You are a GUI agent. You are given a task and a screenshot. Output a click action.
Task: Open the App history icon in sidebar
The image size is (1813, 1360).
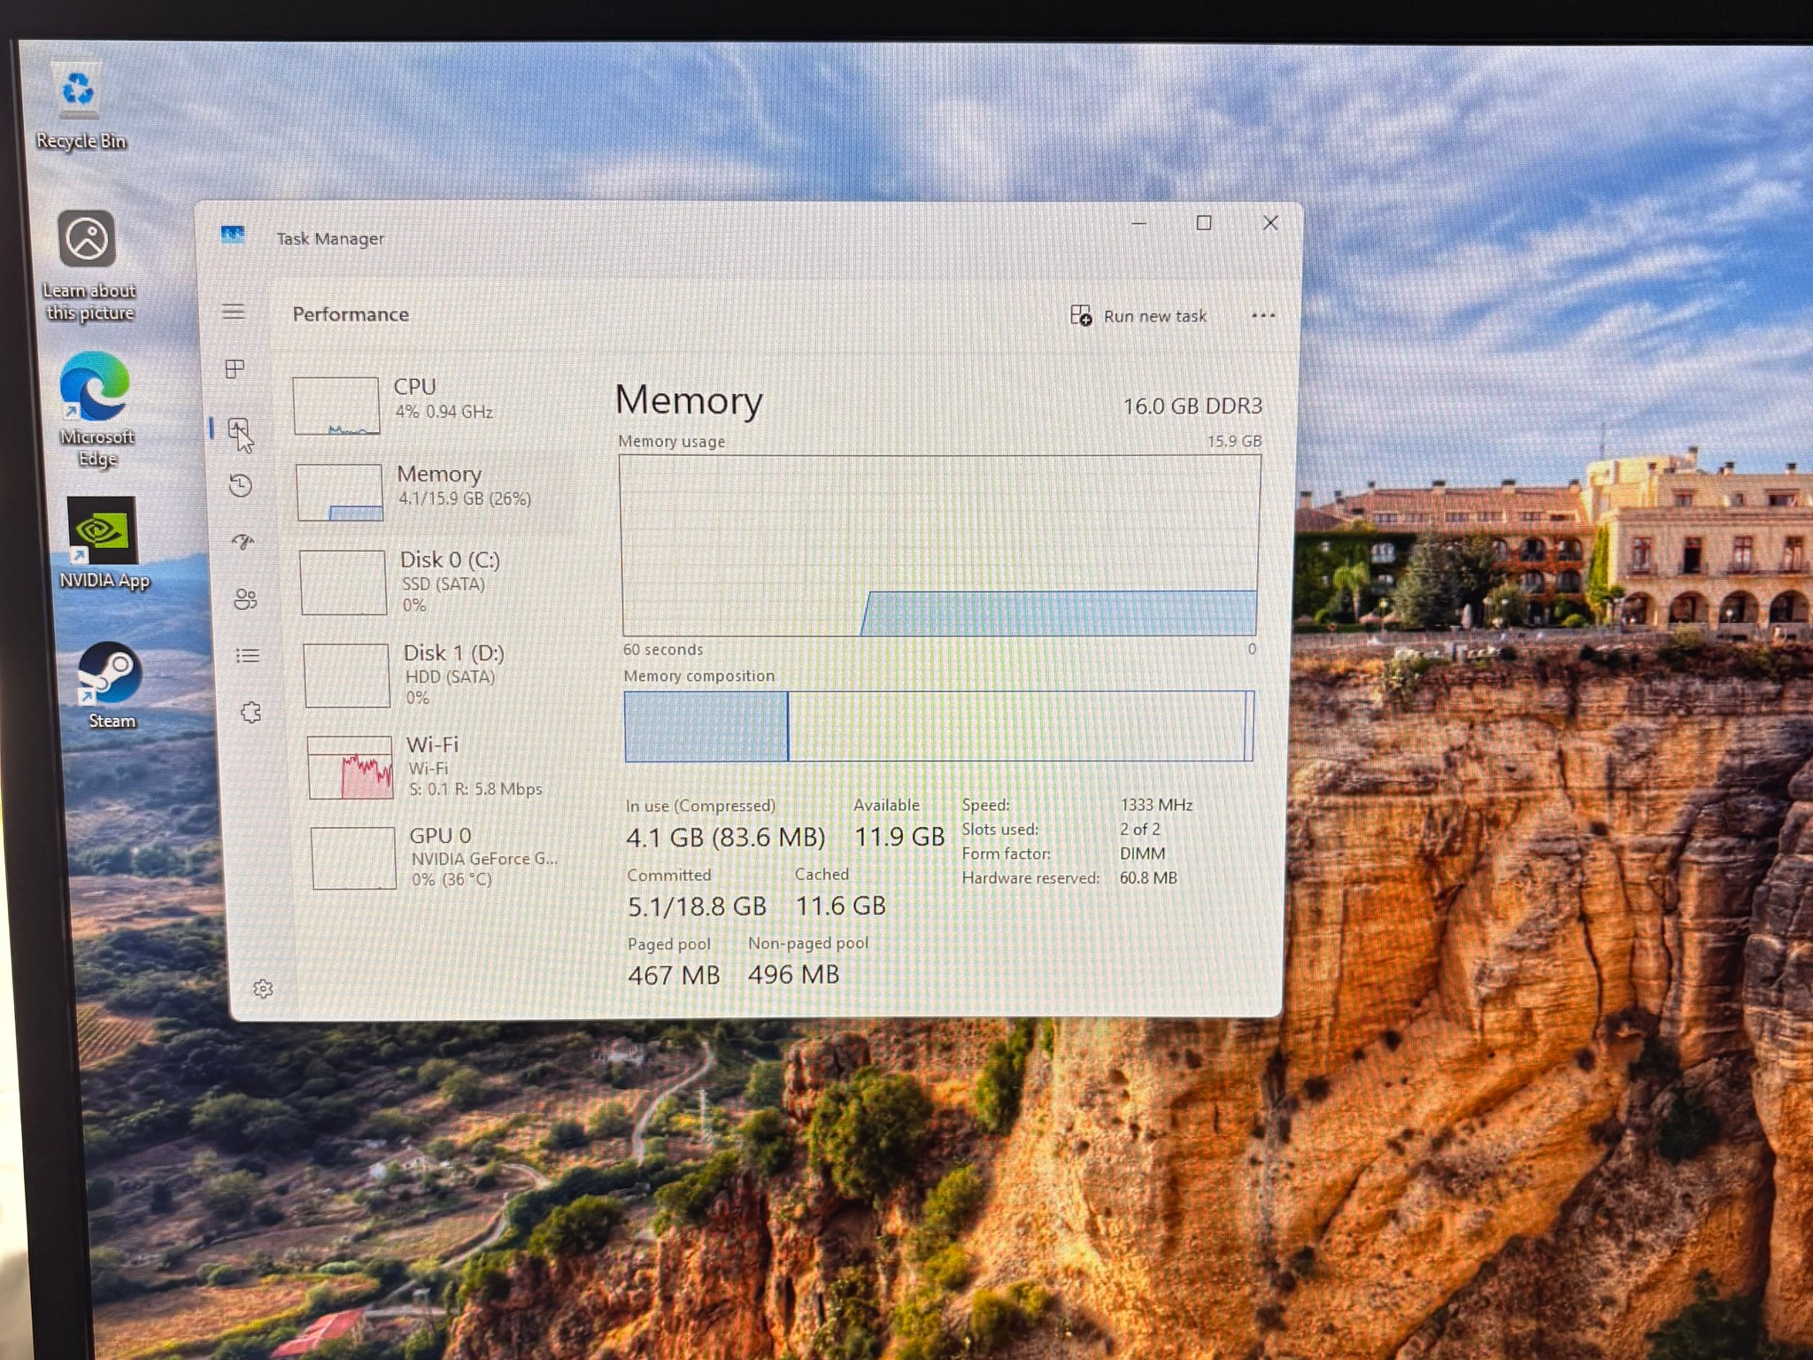point(240,485)
